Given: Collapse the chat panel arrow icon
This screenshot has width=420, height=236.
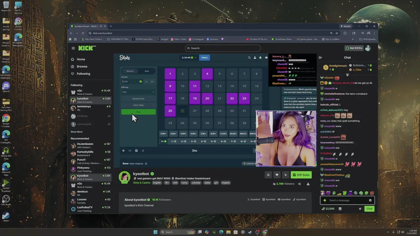Looking at the screenshot, I should point(320,58).
